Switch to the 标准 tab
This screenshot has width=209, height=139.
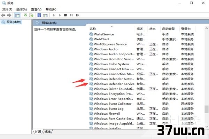coord(47,132)
